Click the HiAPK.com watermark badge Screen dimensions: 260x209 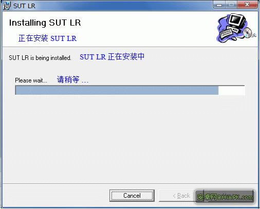coord(225,197)
